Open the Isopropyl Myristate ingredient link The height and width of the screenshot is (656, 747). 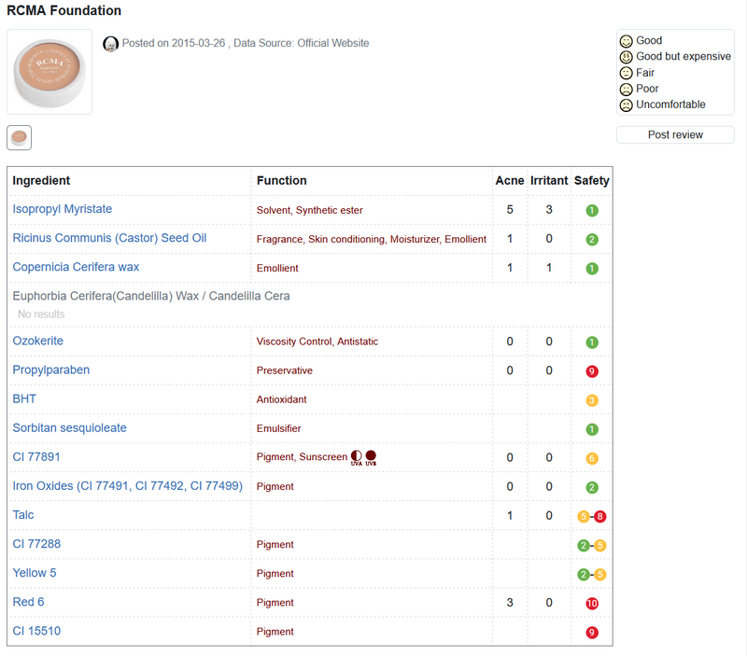(x=63, y=209)
